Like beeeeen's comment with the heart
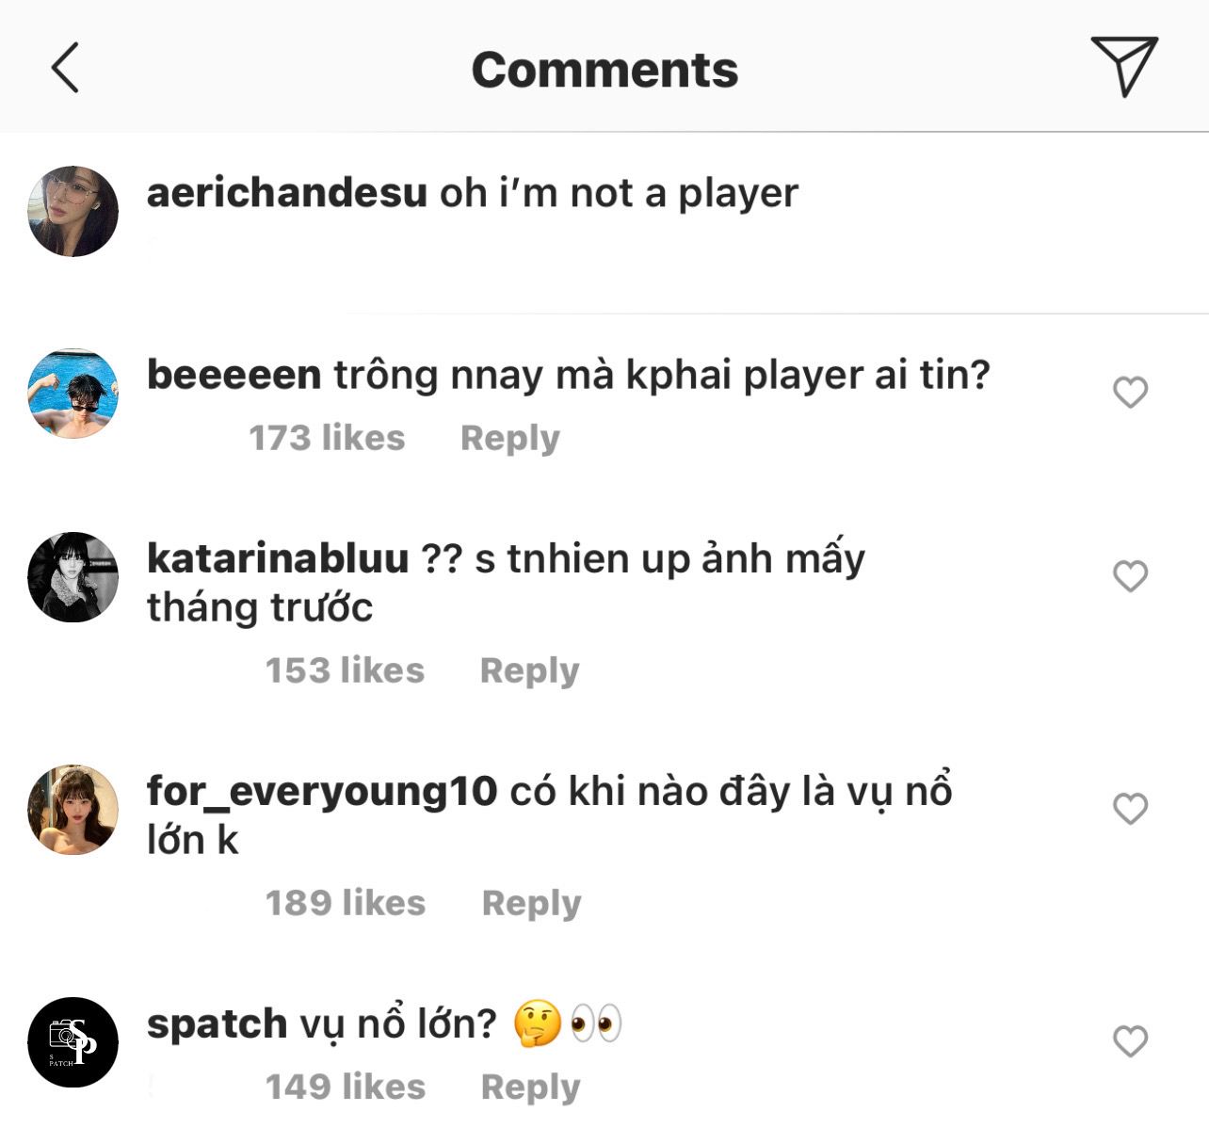Viewport: 1209px width, 1144px height. pos(1130,392)
